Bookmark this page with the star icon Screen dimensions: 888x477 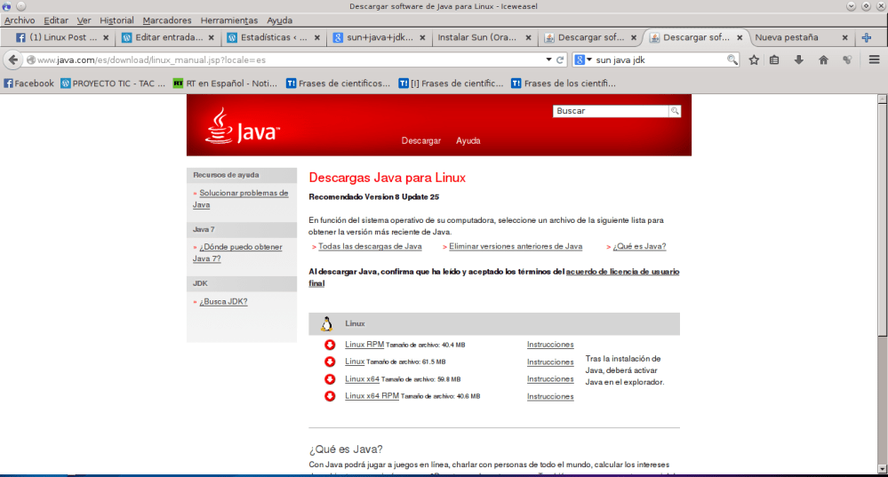tap(754, 60)
